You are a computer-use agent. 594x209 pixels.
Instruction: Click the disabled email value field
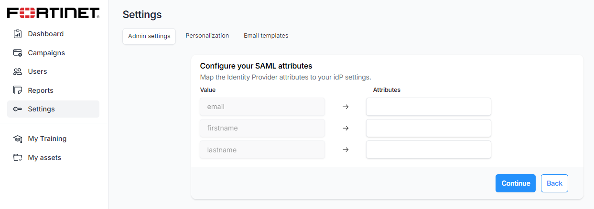point(262,107)
